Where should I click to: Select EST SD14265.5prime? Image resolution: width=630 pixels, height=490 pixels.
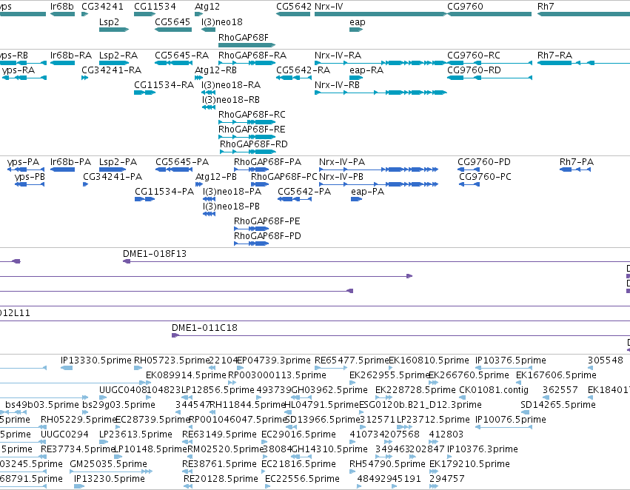[557, 406]
